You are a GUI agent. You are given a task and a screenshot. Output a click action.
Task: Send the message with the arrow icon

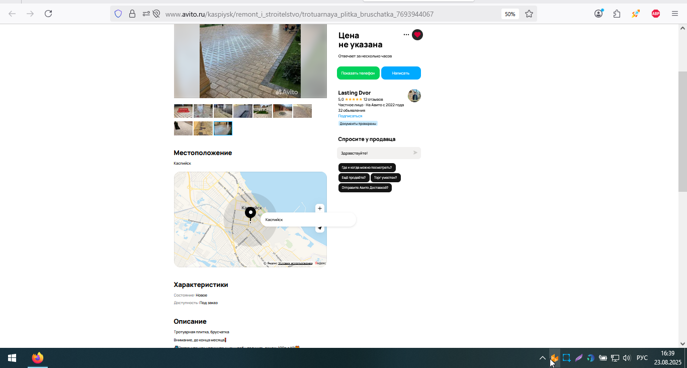[x=415, y=153]
